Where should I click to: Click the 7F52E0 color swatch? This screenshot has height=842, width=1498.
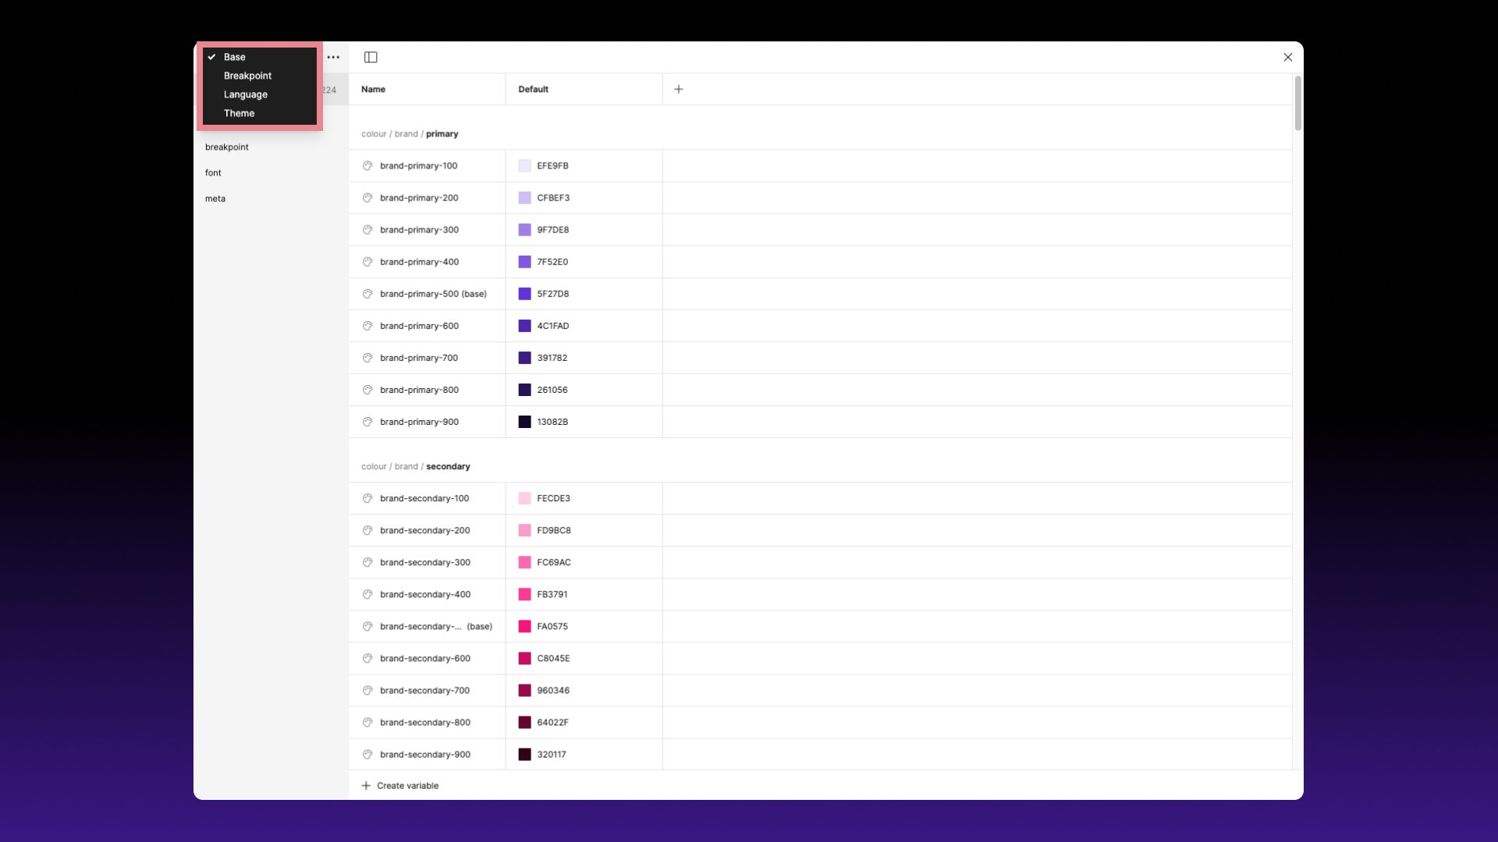[x=524, y=262]
